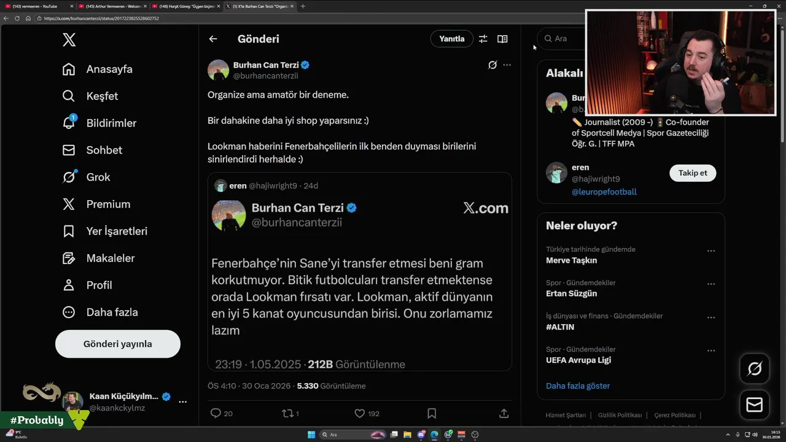Open UEFA Avrupa Ligi trend
The image size is (786, 442).
(x=578, y=360)
